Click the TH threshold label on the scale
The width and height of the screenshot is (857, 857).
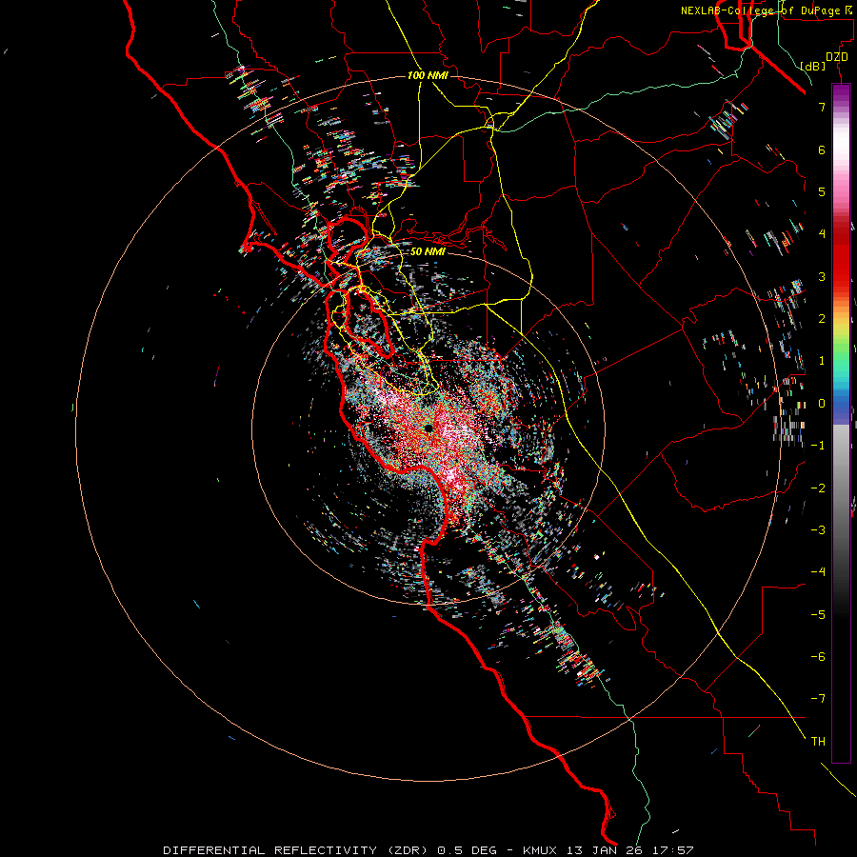point(818,742)
